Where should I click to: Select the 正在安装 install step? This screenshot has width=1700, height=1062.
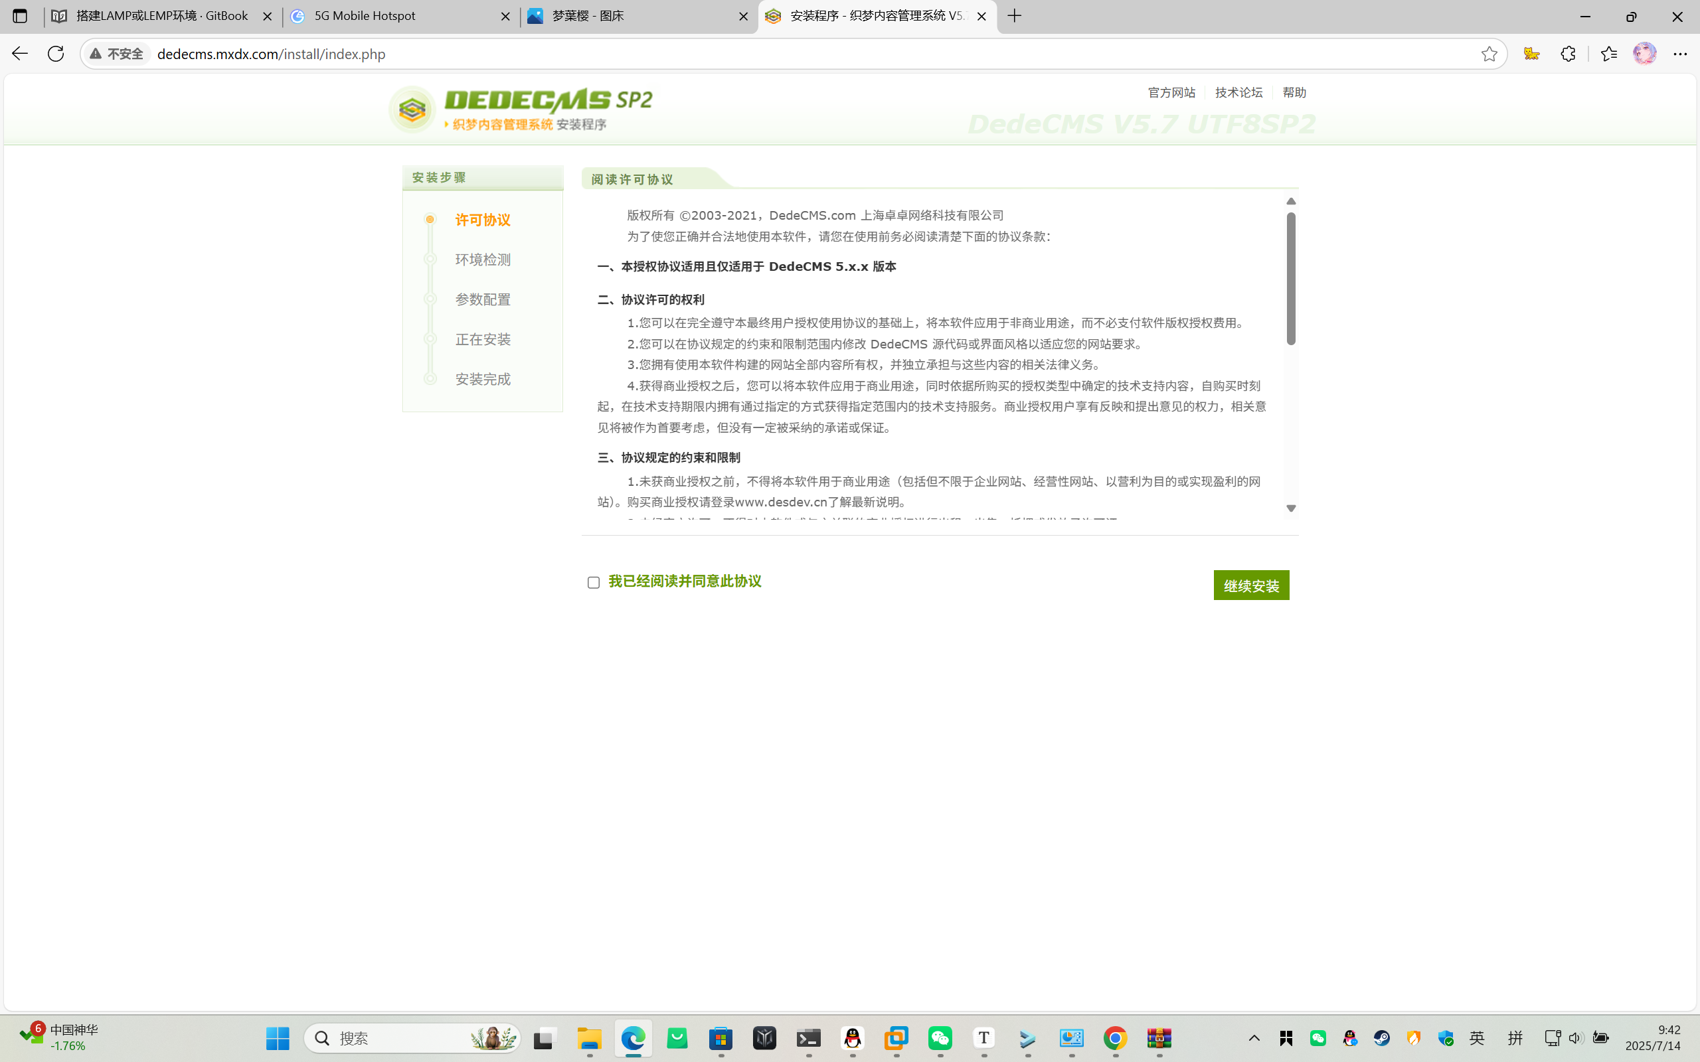click(x=483, y=339)
